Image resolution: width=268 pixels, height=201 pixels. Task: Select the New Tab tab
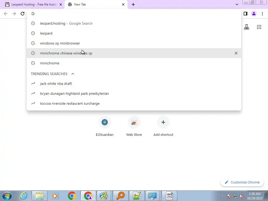point(96,4)
